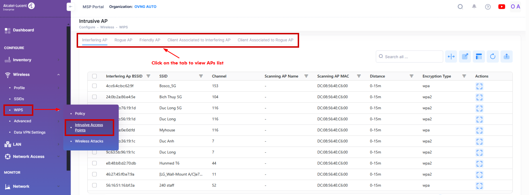The height and width of the screenshot is (195, 529).
Task: Click the upload export icon button
Action: [506, 56]
